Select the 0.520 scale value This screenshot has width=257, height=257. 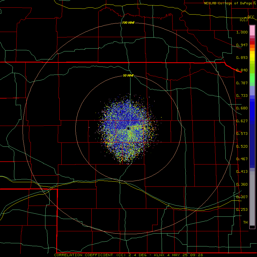click(242, 146)
